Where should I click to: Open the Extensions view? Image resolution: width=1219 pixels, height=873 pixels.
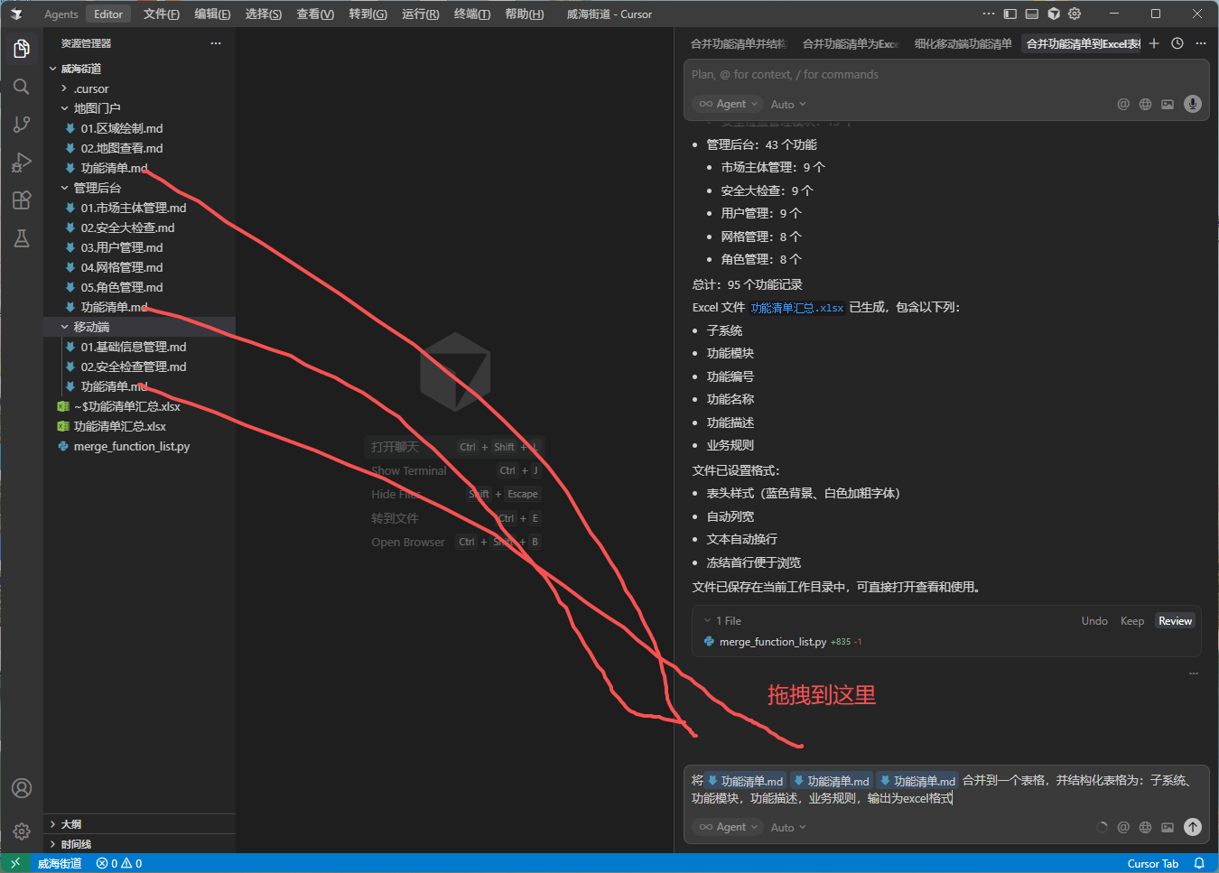coord(22,200)
